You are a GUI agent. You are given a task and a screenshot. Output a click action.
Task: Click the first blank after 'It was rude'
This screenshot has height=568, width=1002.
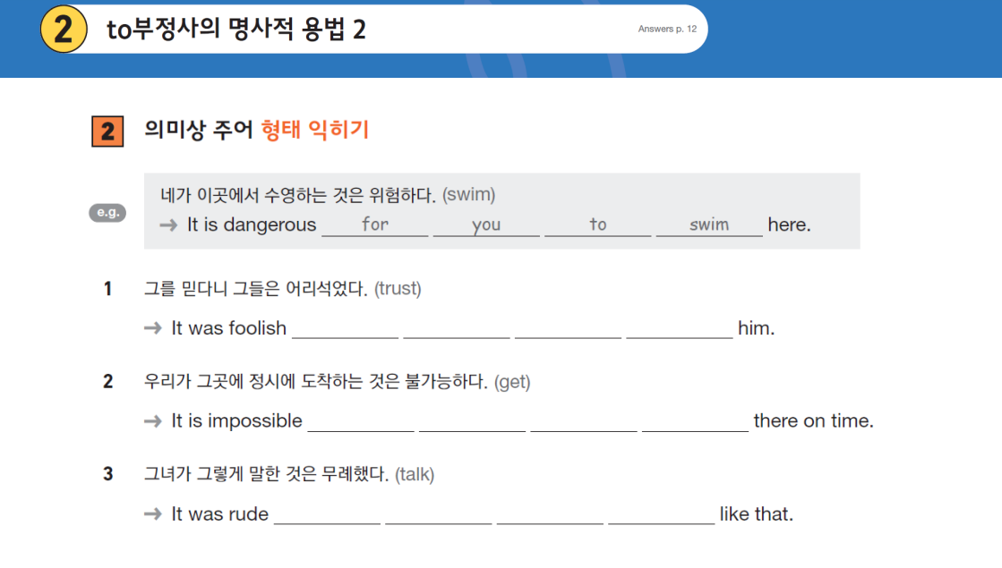pyautogui.click(x=327, y=515)
